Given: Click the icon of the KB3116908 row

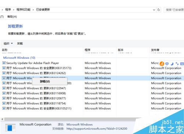Looking at the screenshot, I should [x=4, y=93].
